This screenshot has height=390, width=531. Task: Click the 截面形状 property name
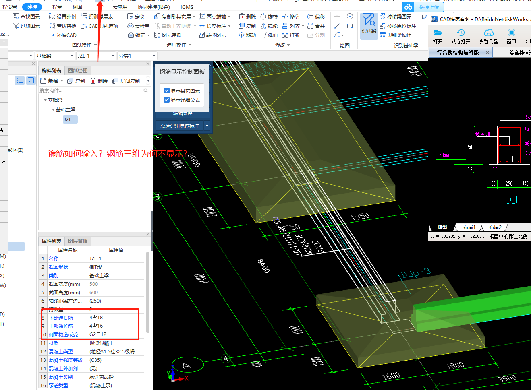point(58,267)
